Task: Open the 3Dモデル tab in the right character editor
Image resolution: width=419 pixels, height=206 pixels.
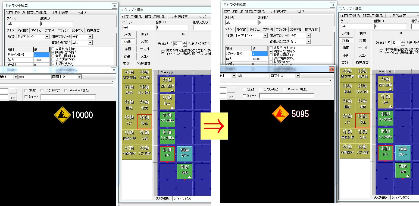Action: pyautogui.click(x=295, y=30)
